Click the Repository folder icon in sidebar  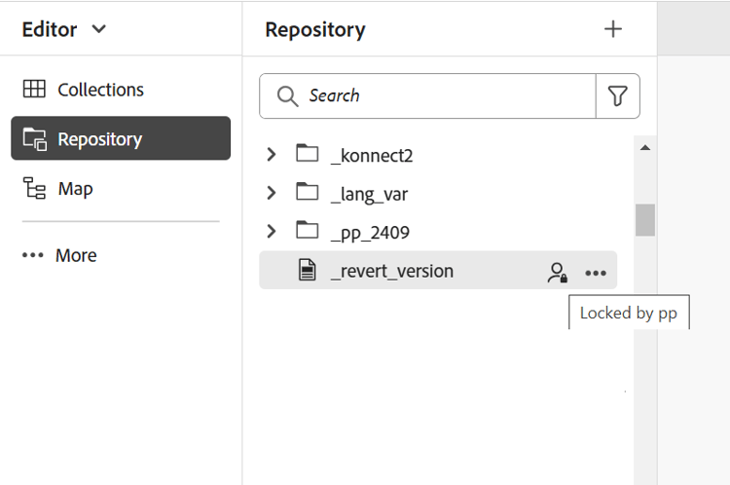pos(34,139)
